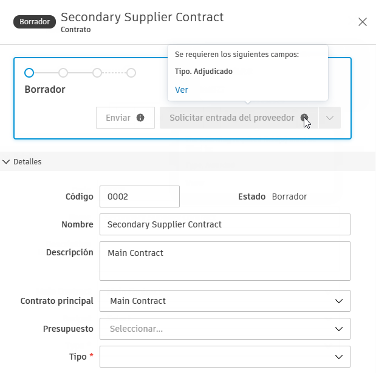Click Solicitar entrada del proveedor button
The image size is (376, 373).
(231, 118)
